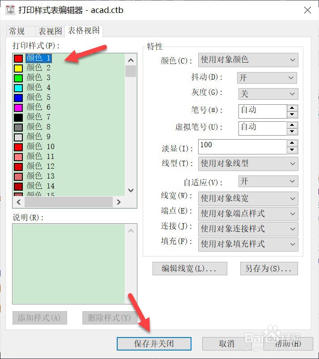Viewport: 319px width, 359px height.
Task: Select the 表格视图 tab
Action: pyautogui.click(x=84, y=31)
